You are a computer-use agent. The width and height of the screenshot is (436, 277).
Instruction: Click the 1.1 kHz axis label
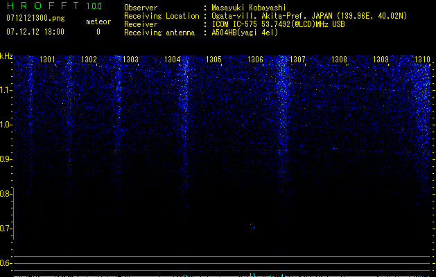click(6, 90)
